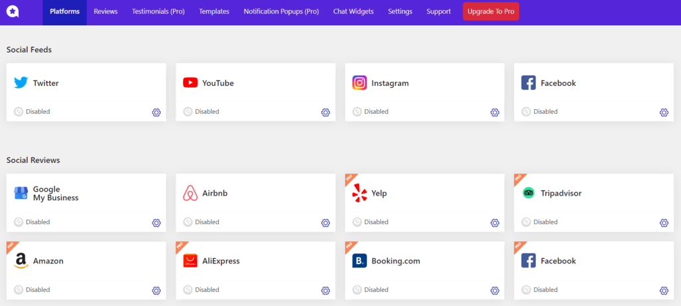
Task: Open Yelp reviews settings gear
Action: click(495, 223)
